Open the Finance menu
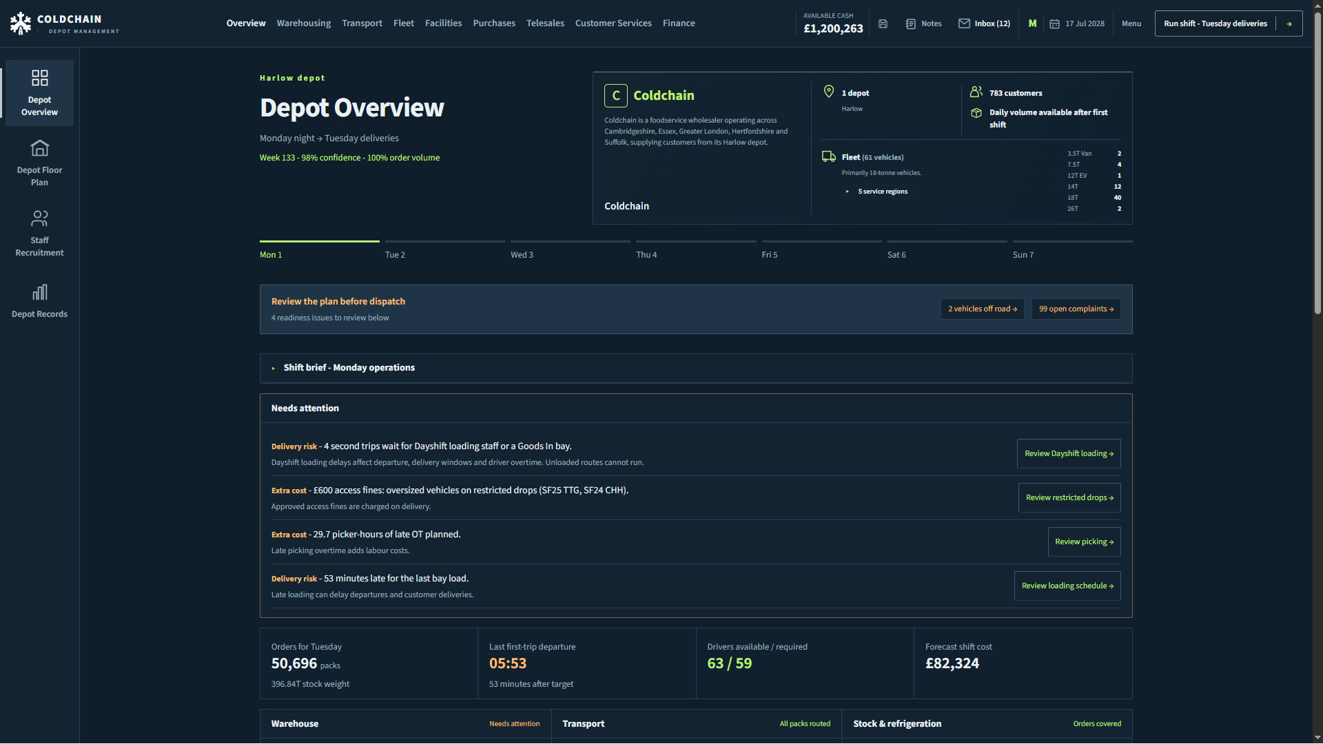The width and height of the screenshot is (1323, 744). [x=679, y=23]
